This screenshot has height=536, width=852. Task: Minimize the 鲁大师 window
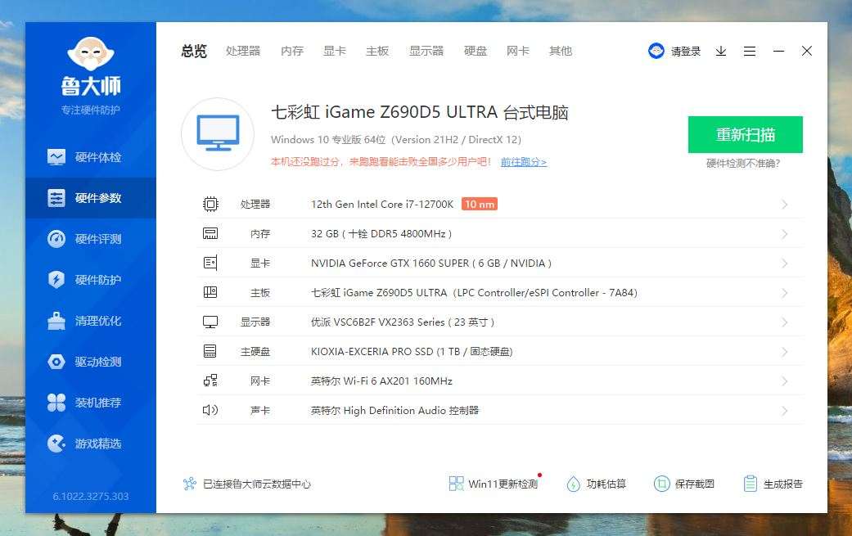(x=778, y=51)
